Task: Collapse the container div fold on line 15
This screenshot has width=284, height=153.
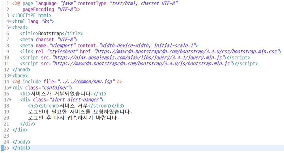Action: pyautogui.click(x=10, y=88)
